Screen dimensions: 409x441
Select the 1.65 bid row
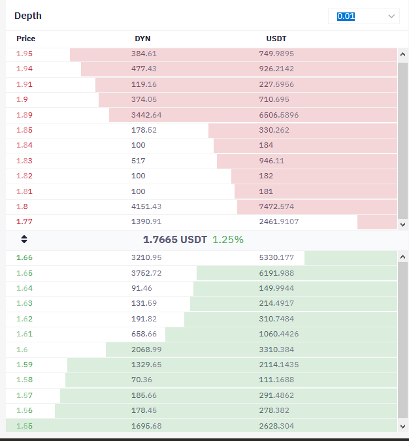tap(201, 273)
